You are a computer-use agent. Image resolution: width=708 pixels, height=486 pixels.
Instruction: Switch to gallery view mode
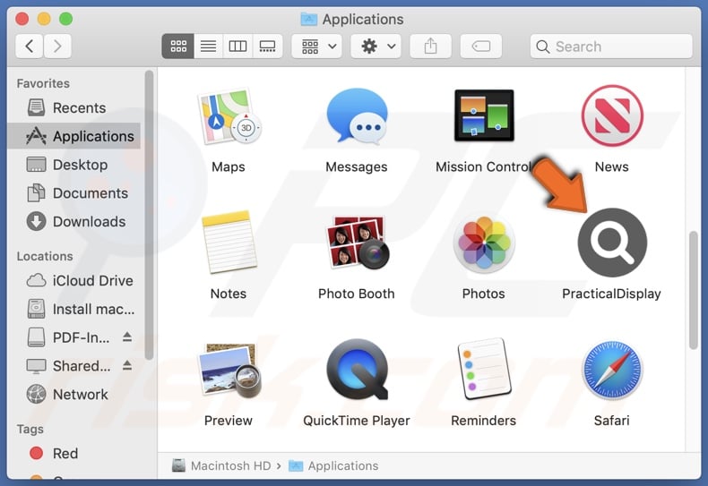click(x=267, y=46)
